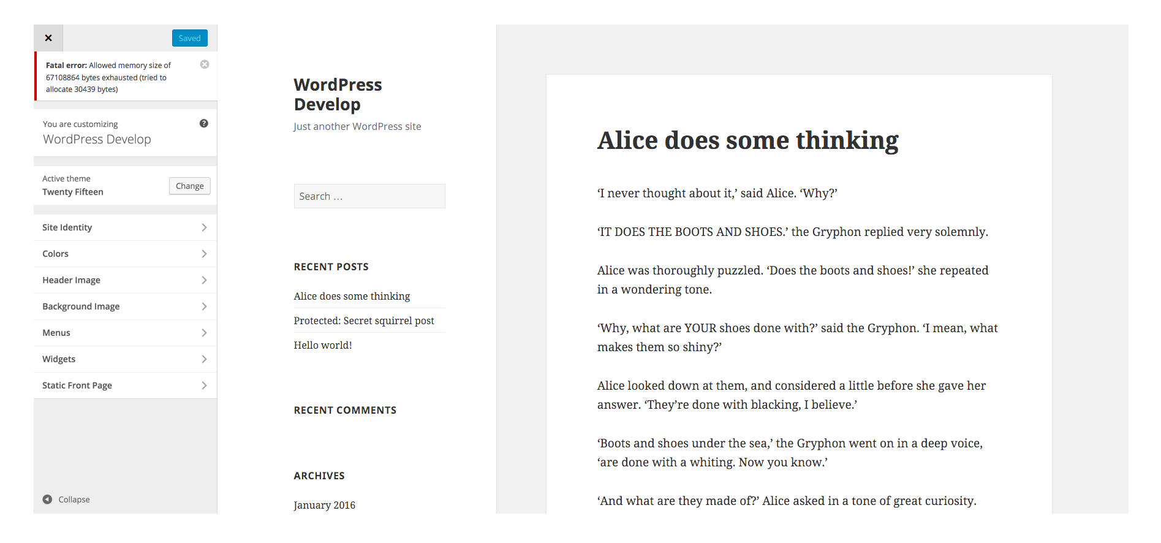Open 'Protected: Secret squirrel post' link
The image size is (1161, 543).
[364, 321]
